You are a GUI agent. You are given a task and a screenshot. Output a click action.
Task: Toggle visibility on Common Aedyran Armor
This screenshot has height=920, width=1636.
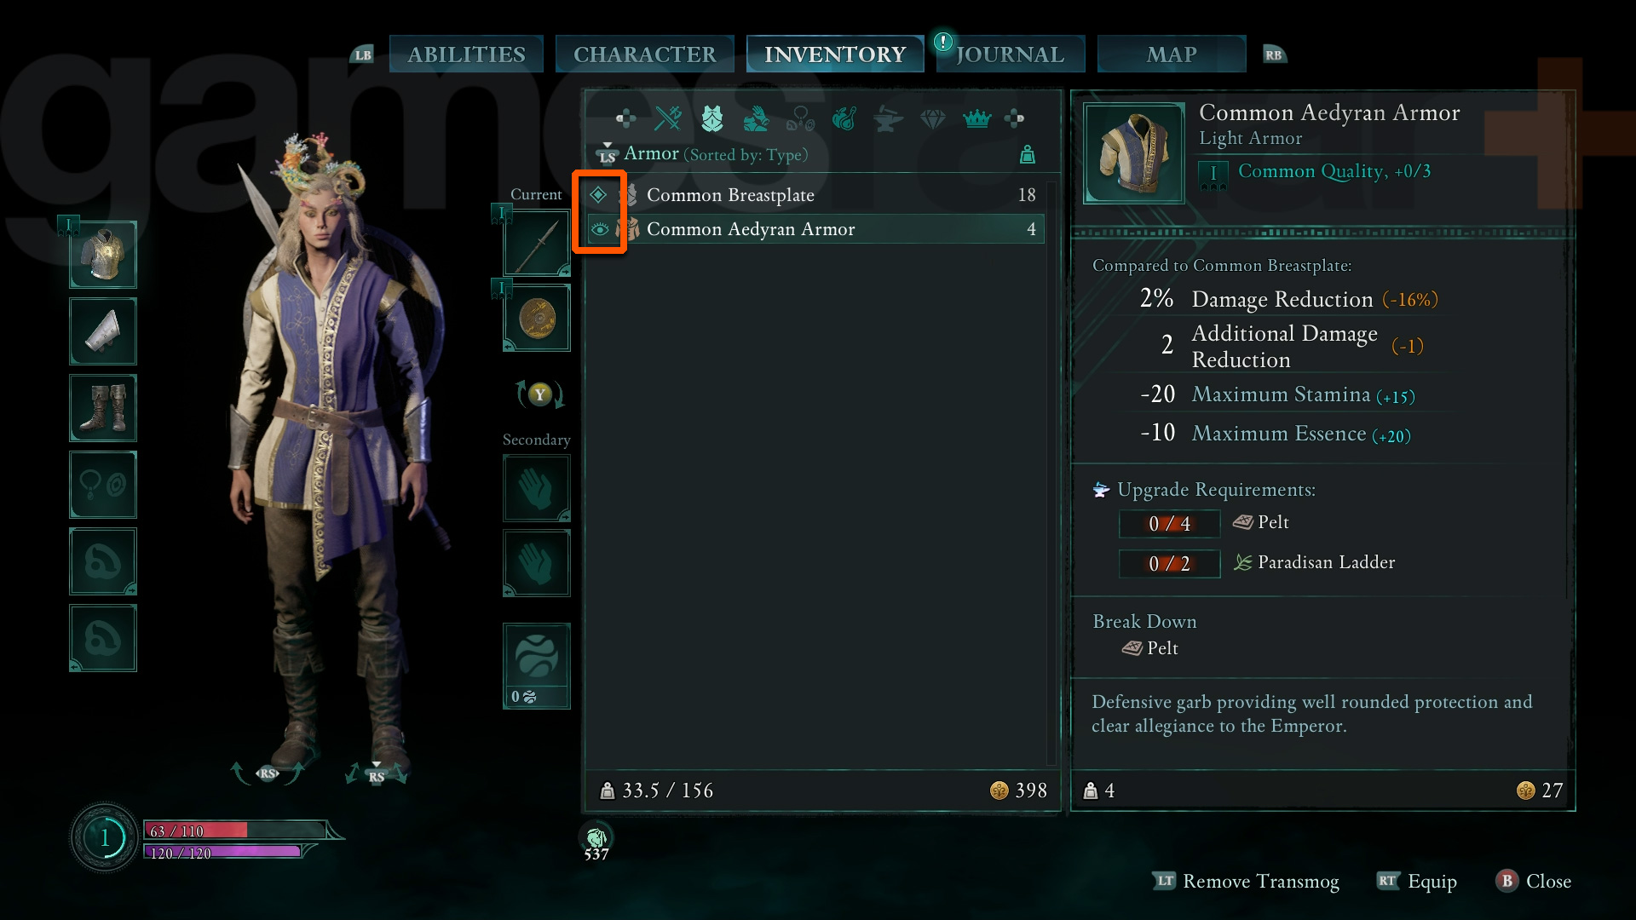coord(600,229)
